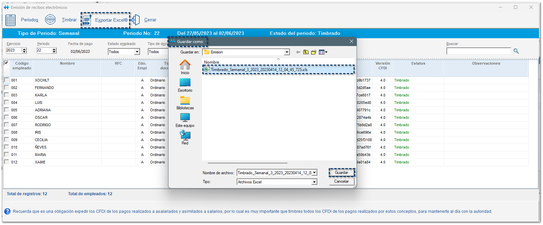Click the Timbrar stamp icon
The image size is (543, 225).
click(50, 20)
